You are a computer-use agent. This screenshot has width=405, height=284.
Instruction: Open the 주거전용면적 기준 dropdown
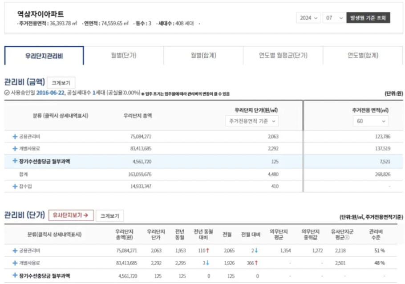click(x=252, y=121)
